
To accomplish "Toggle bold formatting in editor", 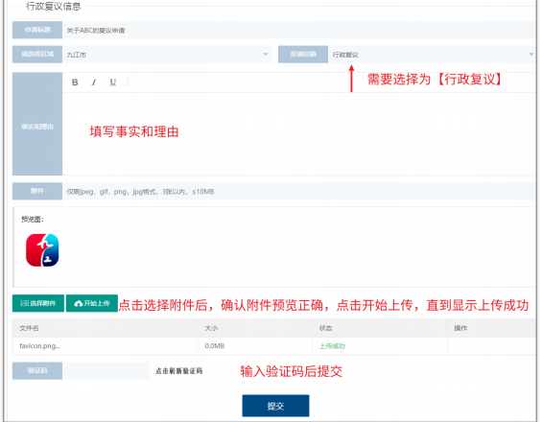I will tap(75, 82).
